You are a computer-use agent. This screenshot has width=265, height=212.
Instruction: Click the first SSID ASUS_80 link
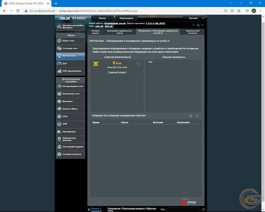click(x=99, y=26)
